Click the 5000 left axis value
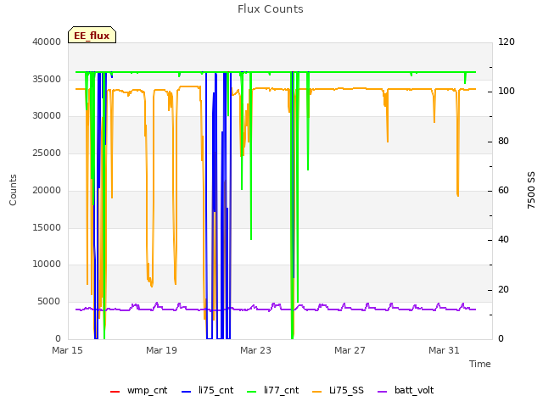The image size is (543, 407). pyautogui.click(x=49, y=301)
